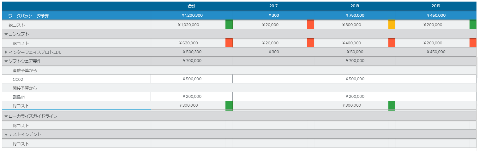
Task: Click the empty 製品01 2019 cell
Action: click(x=436, y=97)
